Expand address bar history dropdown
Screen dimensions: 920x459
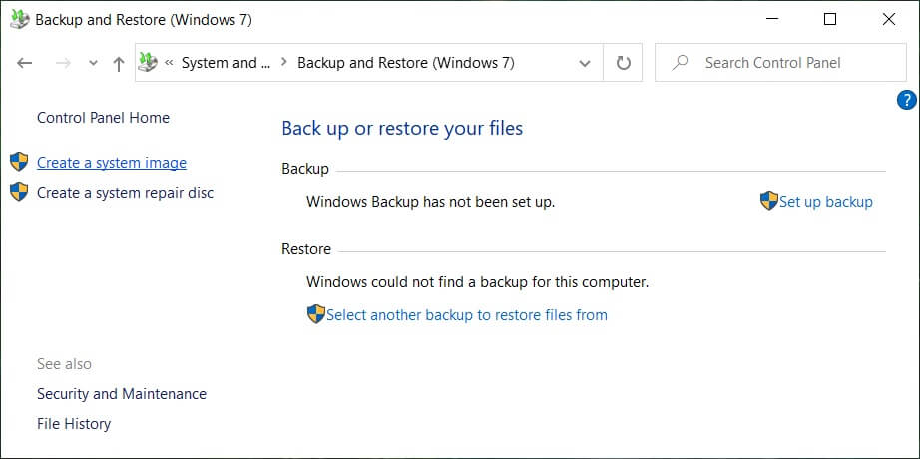[x=585, y=63]
